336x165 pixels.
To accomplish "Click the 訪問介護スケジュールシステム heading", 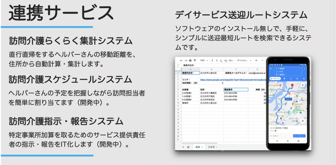I will point(70,80).
